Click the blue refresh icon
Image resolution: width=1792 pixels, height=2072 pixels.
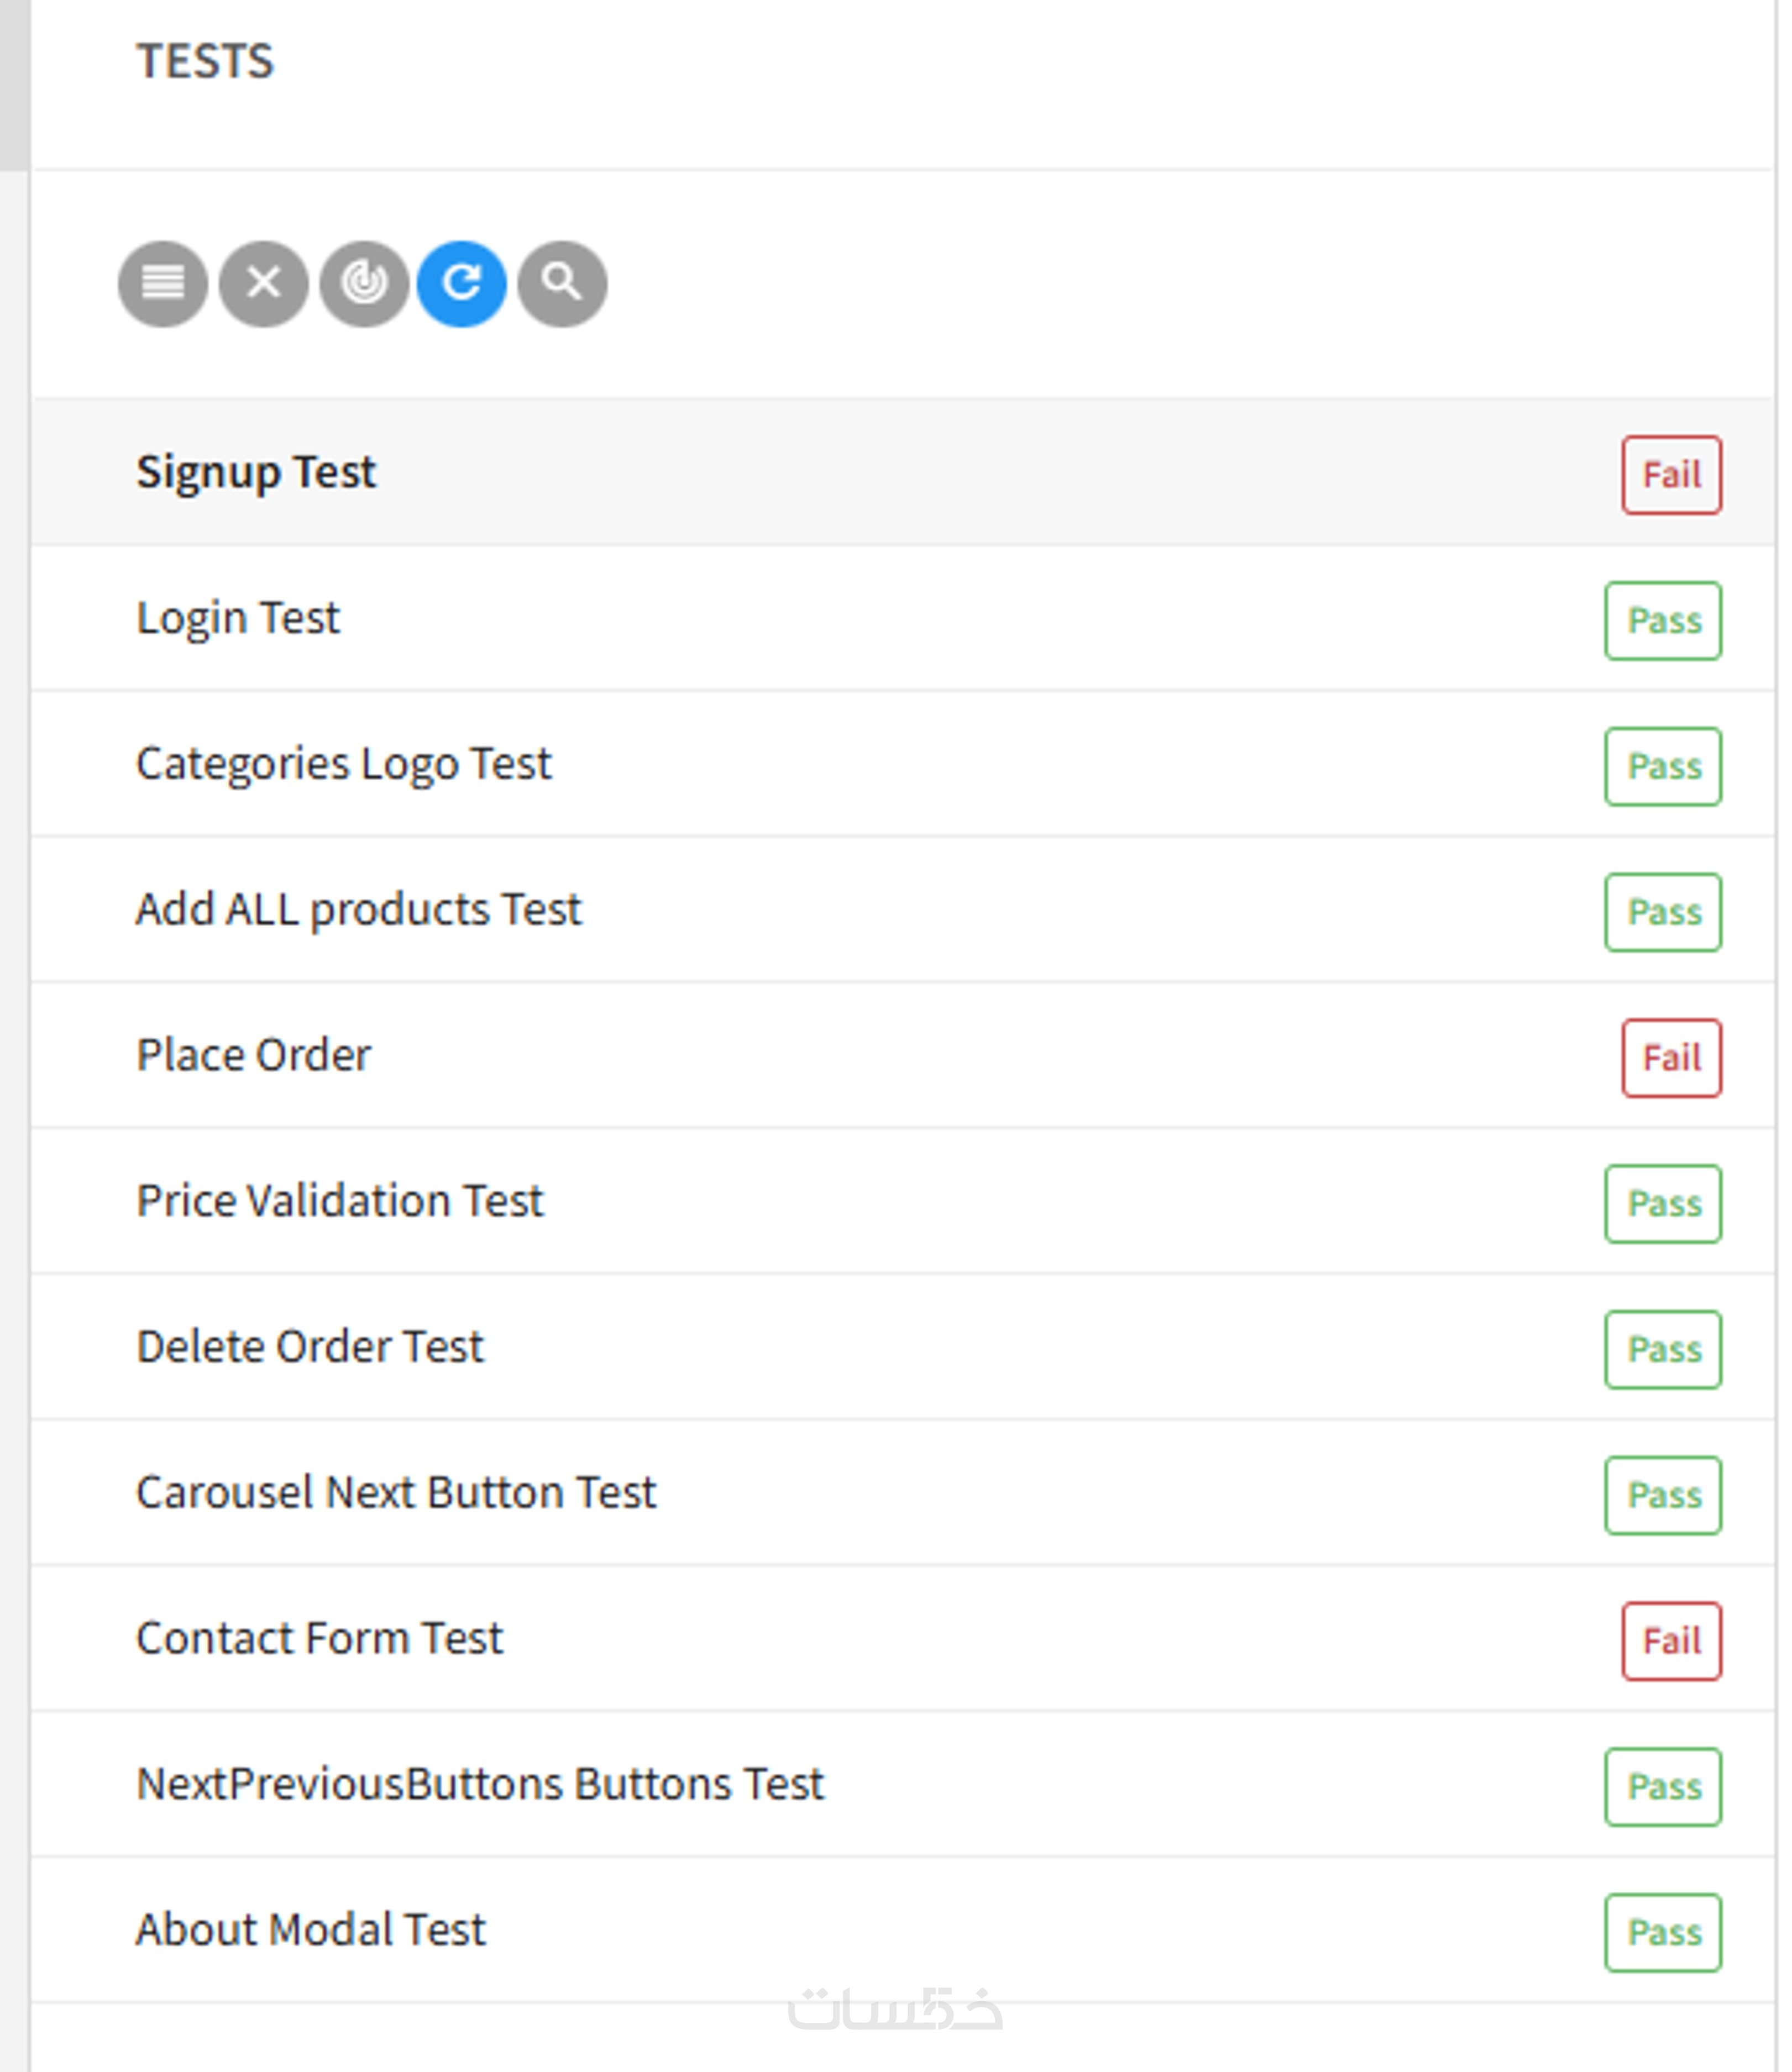point(462,284)
